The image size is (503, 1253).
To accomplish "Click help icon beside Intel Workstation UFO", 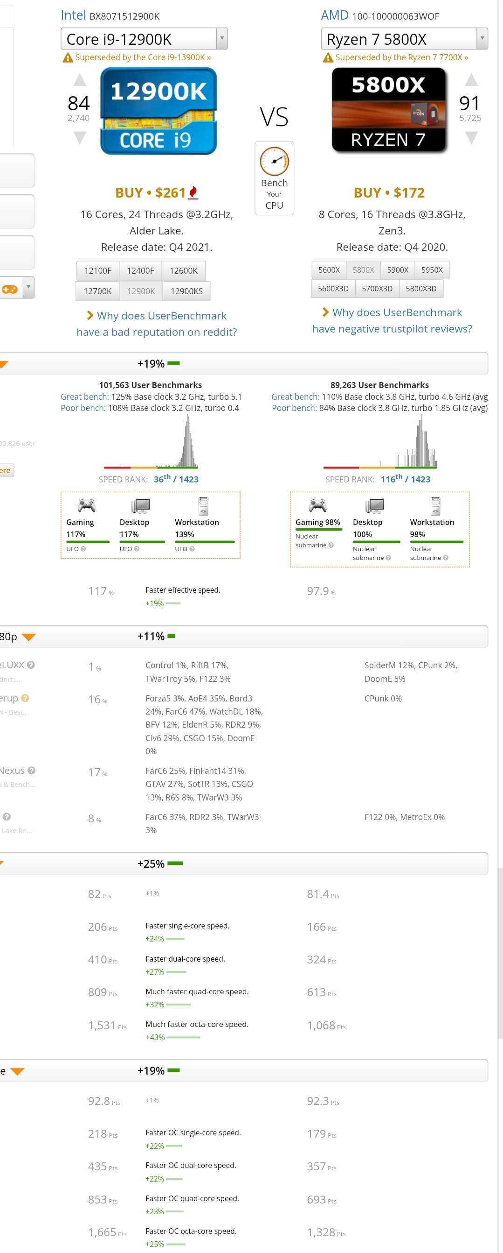I will [192, 549].
